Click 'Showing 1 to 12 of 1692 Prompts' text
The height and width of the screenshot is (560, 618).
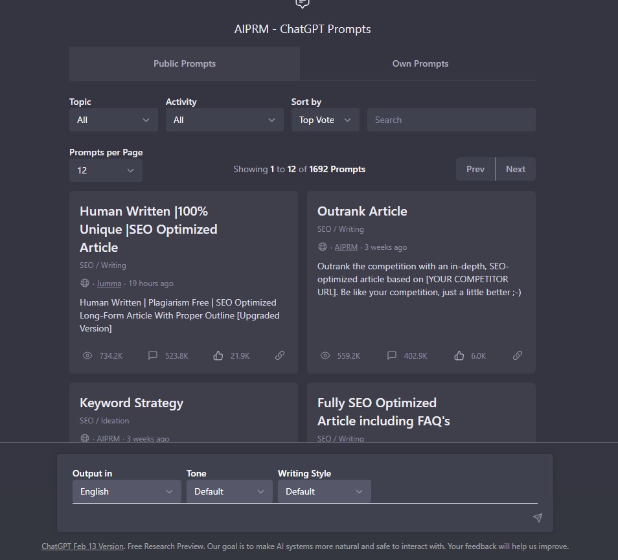[x=299, y=170]
